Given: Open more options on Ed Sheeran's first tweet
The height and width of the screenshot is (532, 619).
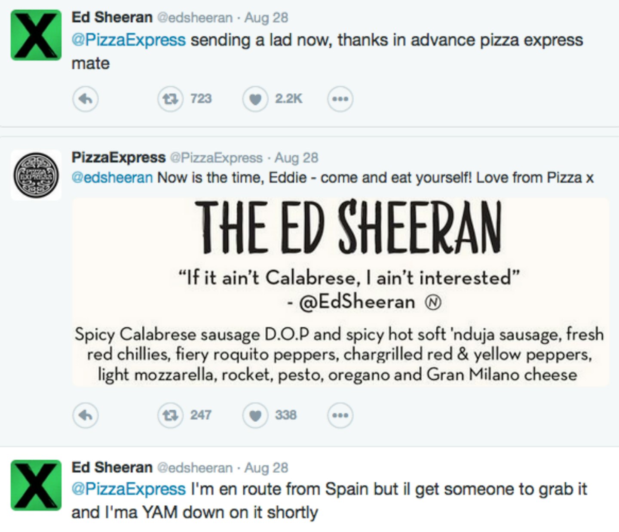Looking at the screenshot, I should point(340,99).
